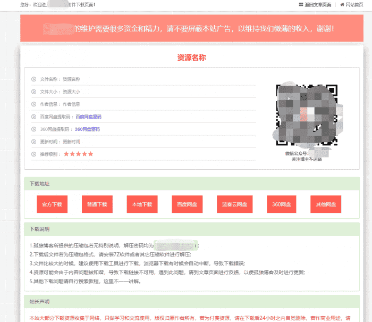Click the arrow icon beside 文件名称
The width and height of the screenshot is (372, 322).
pyautogui.click(x=34, y=79)
